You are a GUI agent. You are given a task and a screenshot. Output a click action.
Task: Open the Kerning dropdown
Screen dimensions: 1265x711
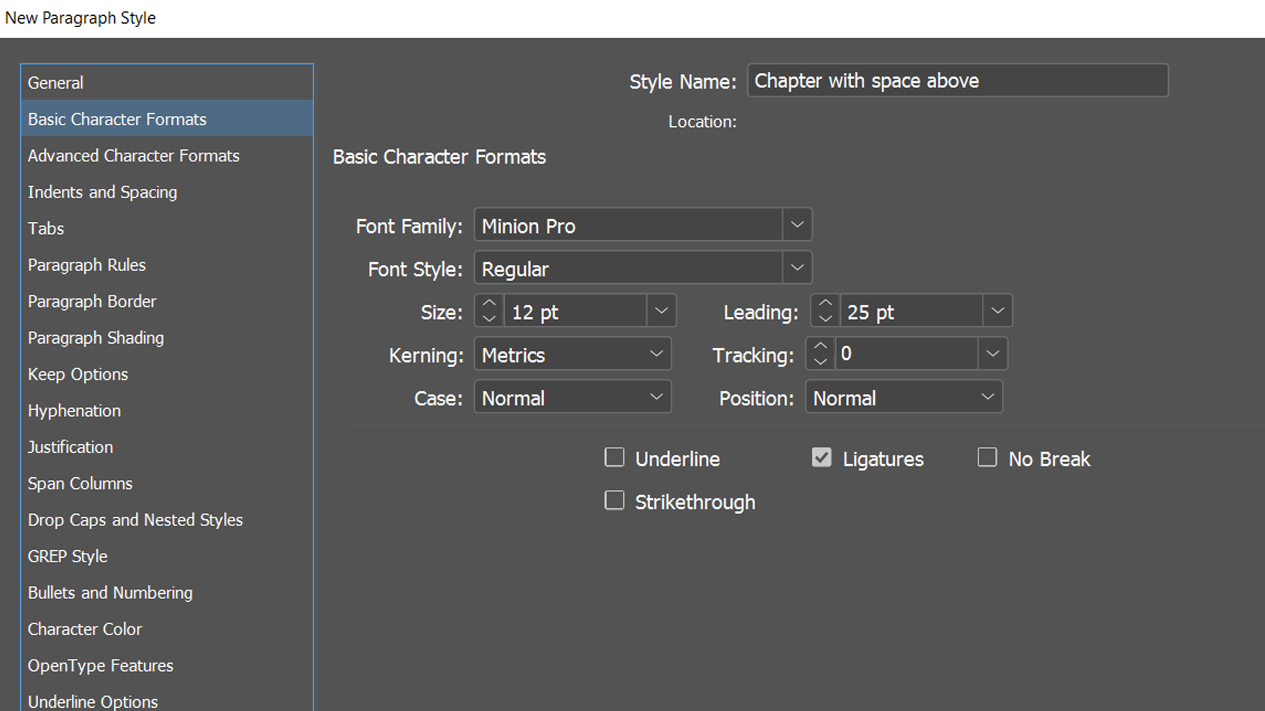point(656,354)
